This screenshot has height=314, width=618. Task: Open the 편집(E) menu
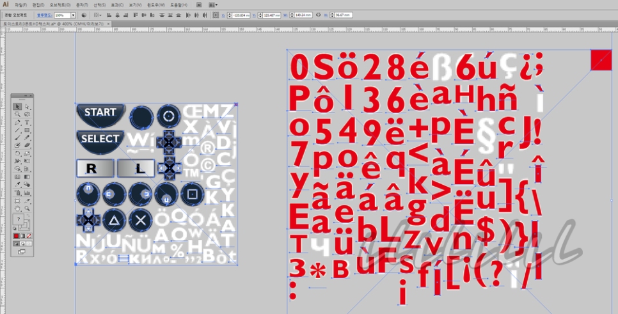tap(38, 4)
